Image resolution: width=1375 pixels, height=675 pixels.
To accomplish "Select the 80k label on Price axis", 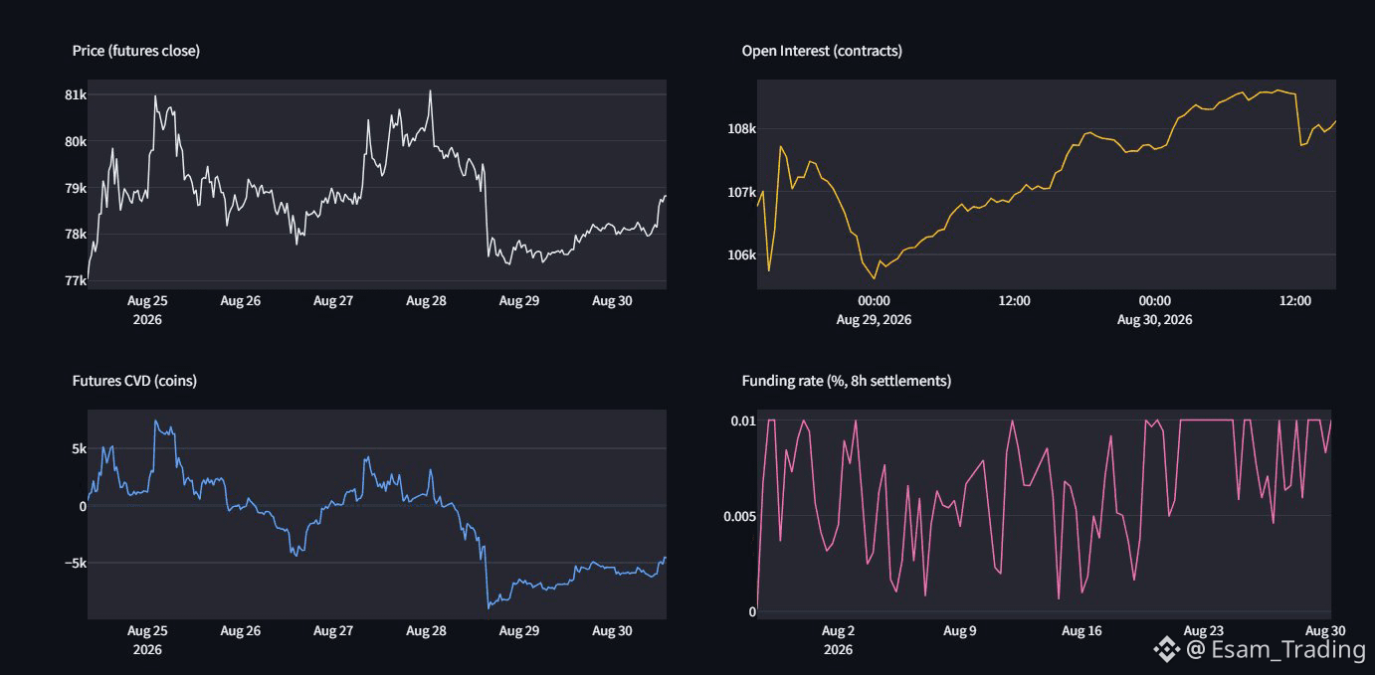I will click(x=76, y=141).
